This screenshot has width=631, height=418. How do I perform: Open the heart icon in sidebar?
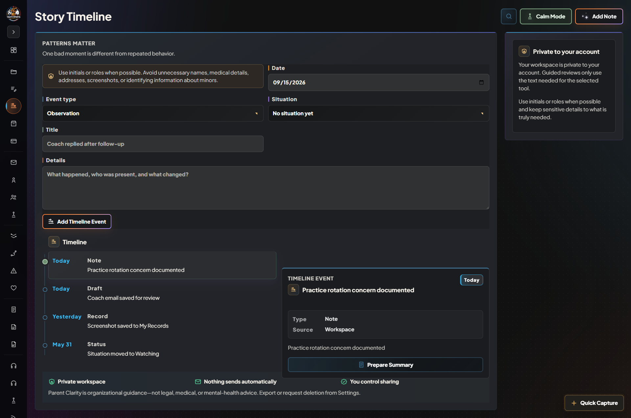pyautogui.click(x=13, y=288)
